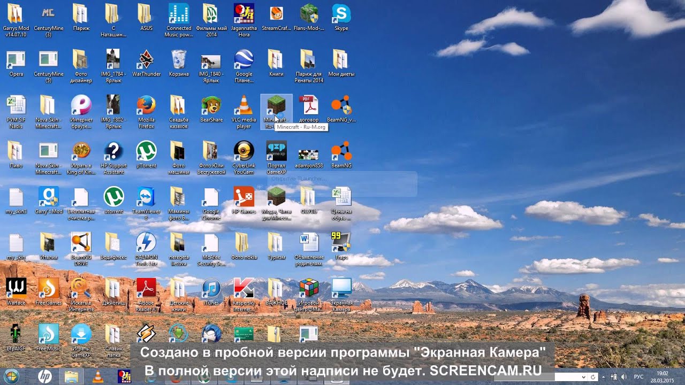The width and height of the screenshot is (685, 385).
Task: Open the Цены на обувь Excel file
Action: 341,204
